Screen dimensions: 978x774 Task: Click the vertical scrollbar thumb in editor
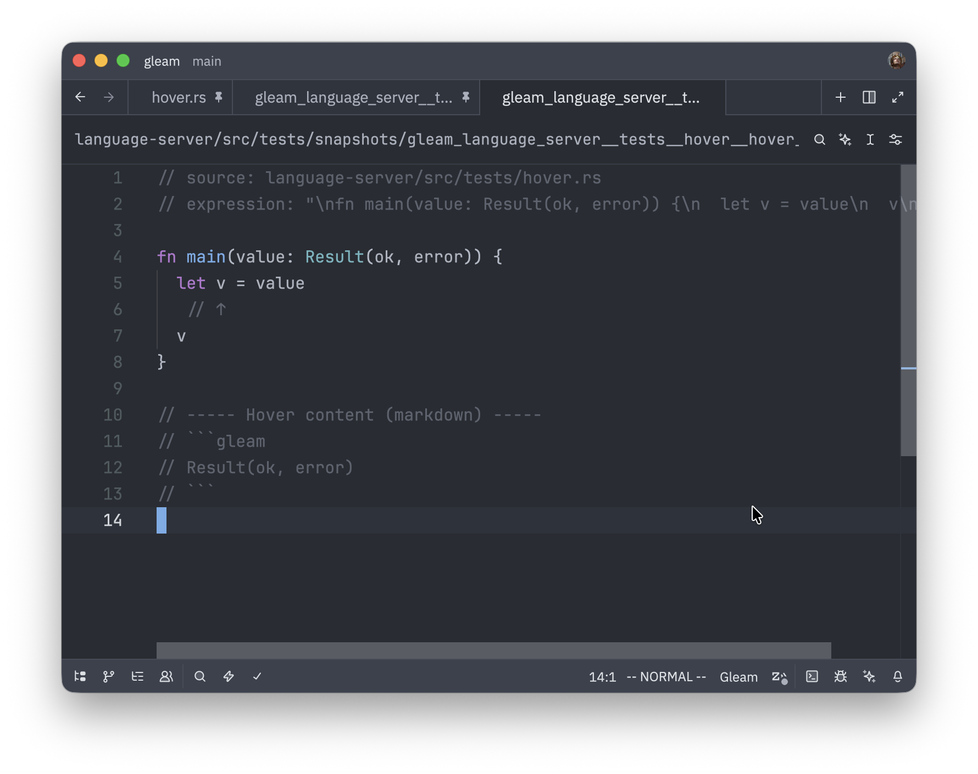(x=908, y=310)
